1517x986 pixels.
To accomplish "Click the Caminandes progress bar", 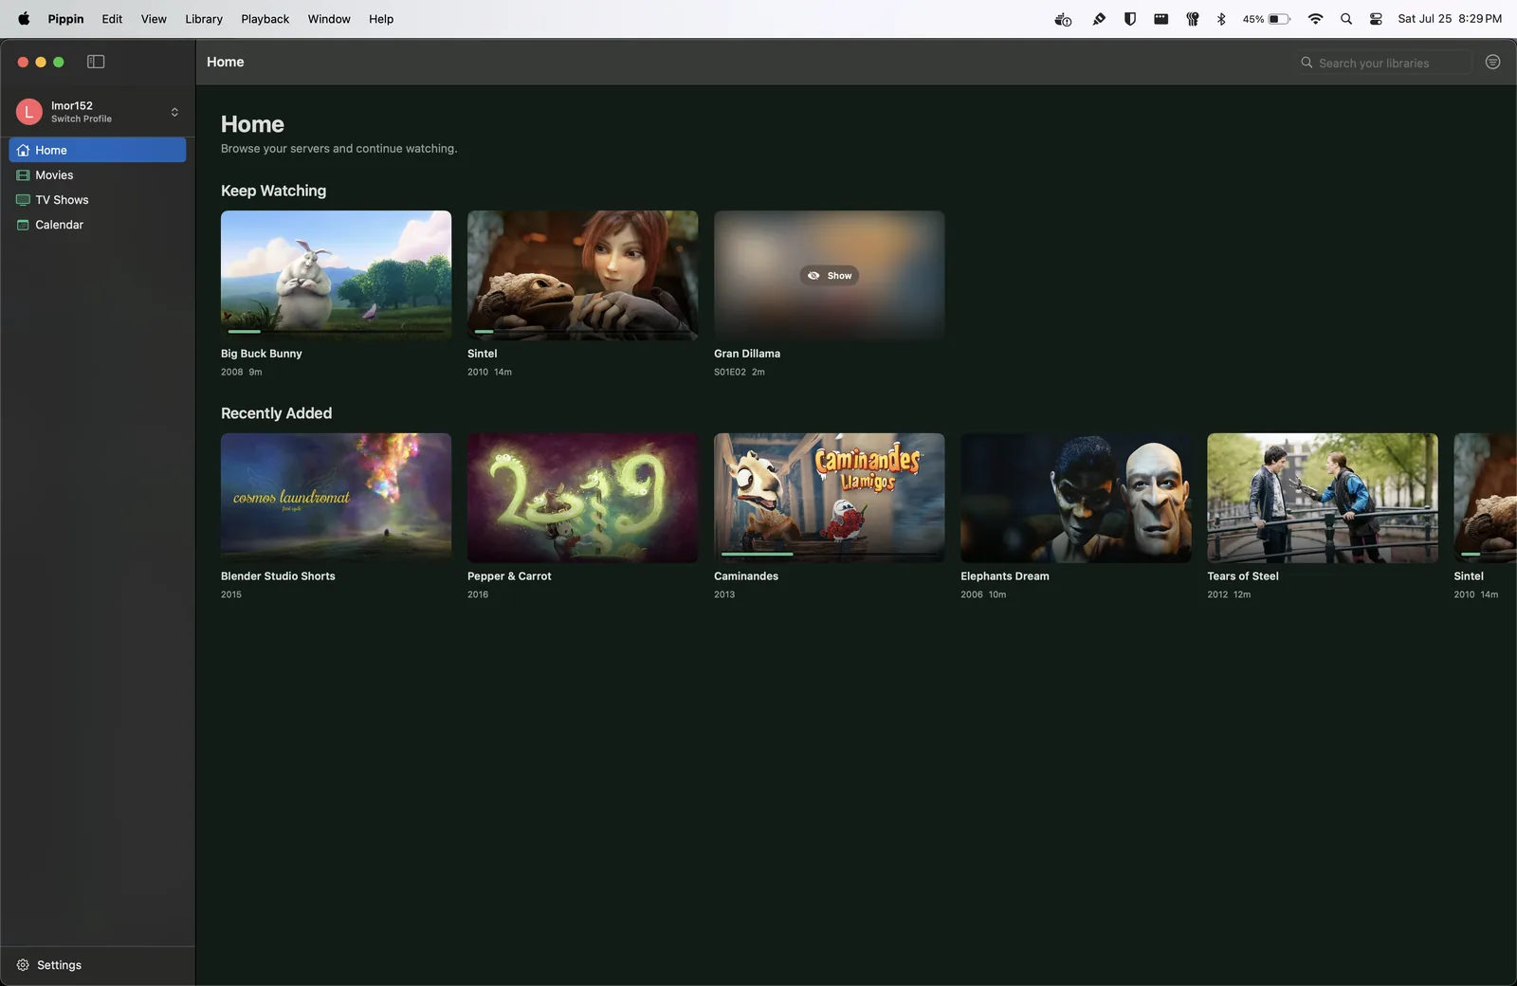I will point(830,554).
